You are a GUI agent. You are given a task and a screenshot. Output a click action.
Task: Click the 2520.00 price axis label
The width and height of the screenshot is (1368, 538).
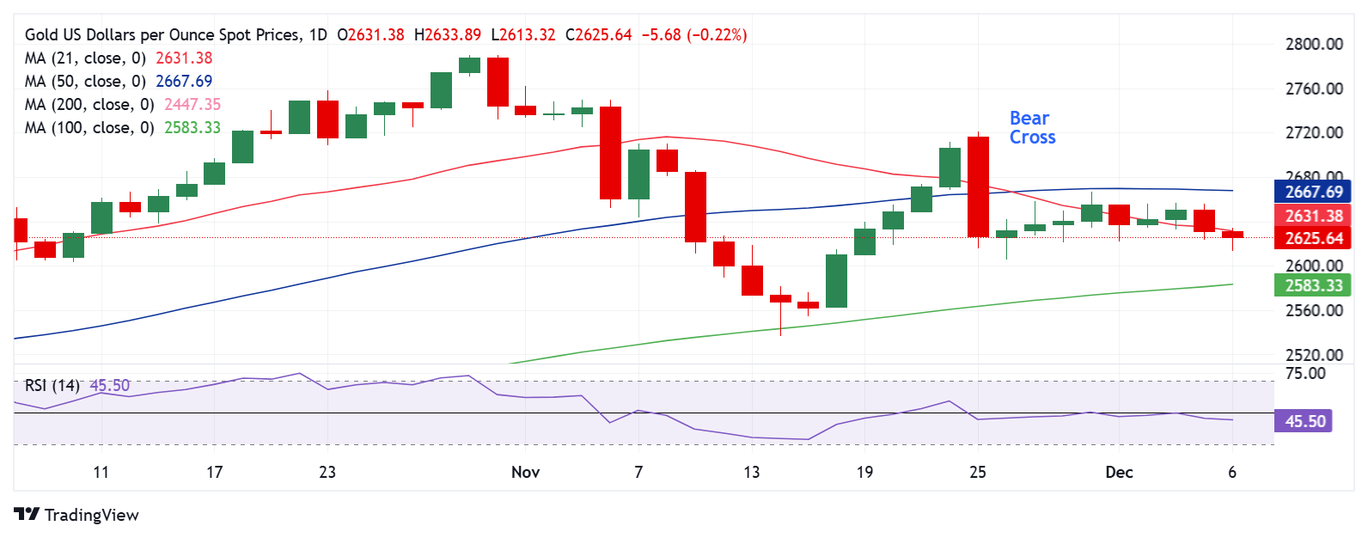coord(1314,355)
